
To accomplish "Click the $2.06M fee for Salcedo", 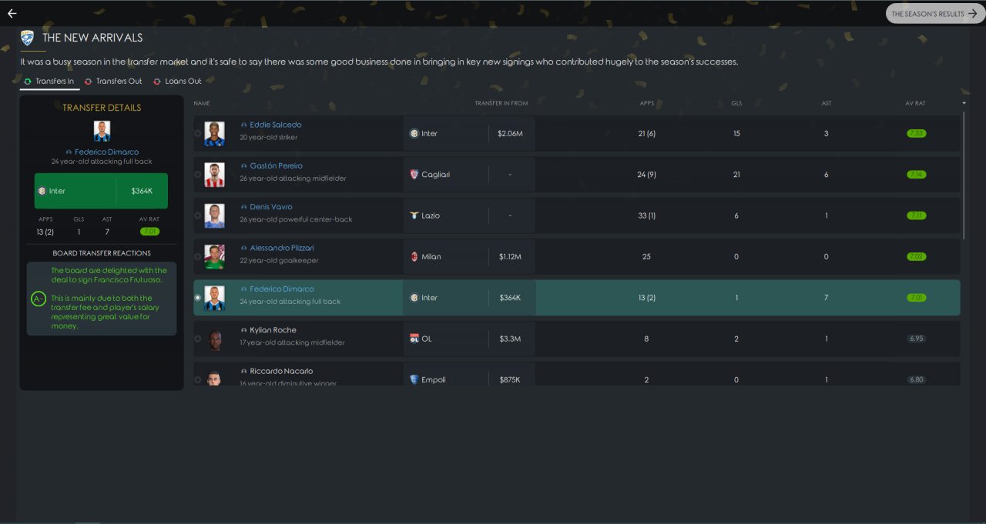I will (510, 133).
